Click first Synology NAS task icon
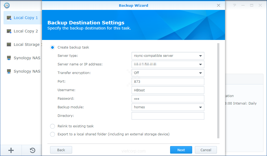The image size is (267, 156). click(x=9, y=58)
